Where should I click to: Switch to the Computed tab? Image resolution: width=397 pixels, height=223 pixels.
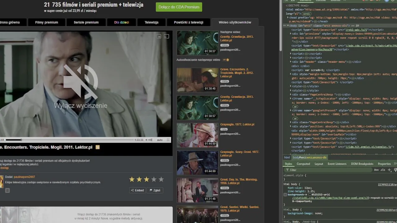pos(303,164)
